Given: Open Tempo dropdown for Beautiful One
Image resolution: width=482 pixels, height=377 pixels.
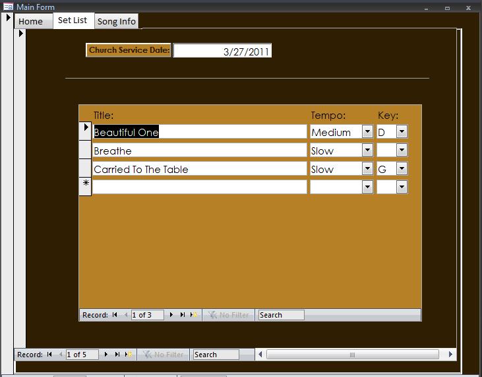Looking at the screenshot, I should tap(367, 132).
